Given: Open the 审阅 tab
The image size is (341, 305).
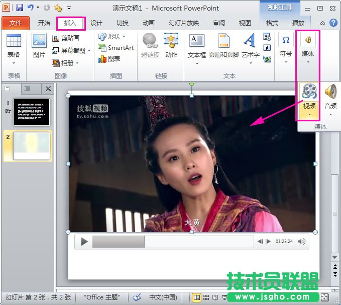Looking at the screenshot, I should (219, 23).
